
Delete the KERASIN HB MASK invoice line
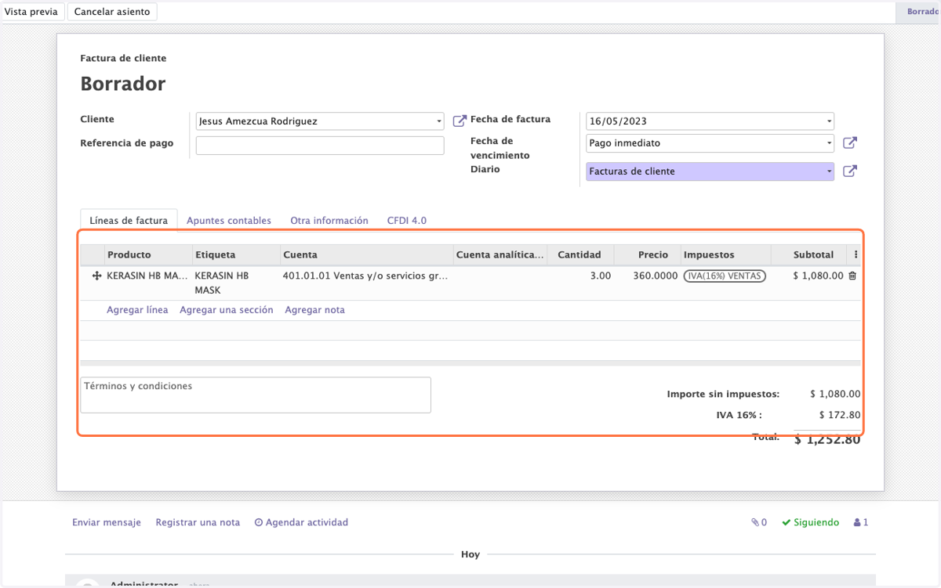pyautogui.click(x=852, y=276)
